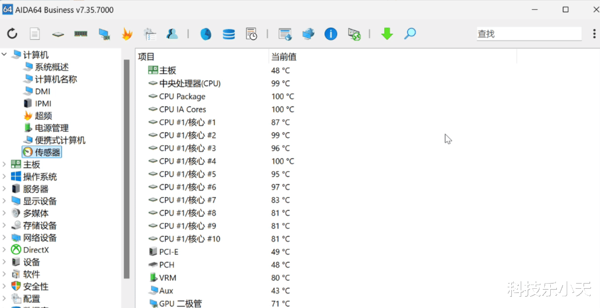Click the left tree vertical scrollbar
This screenshot has height=308, width=600.
[x=126, y=169]
